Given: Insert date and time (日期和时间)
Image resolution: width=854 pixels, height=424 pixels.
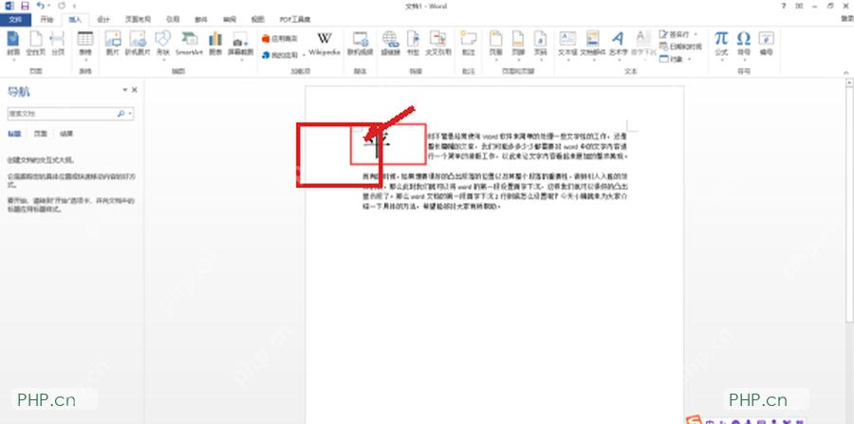Looking at the screenshot, I should tap(680, 46).
